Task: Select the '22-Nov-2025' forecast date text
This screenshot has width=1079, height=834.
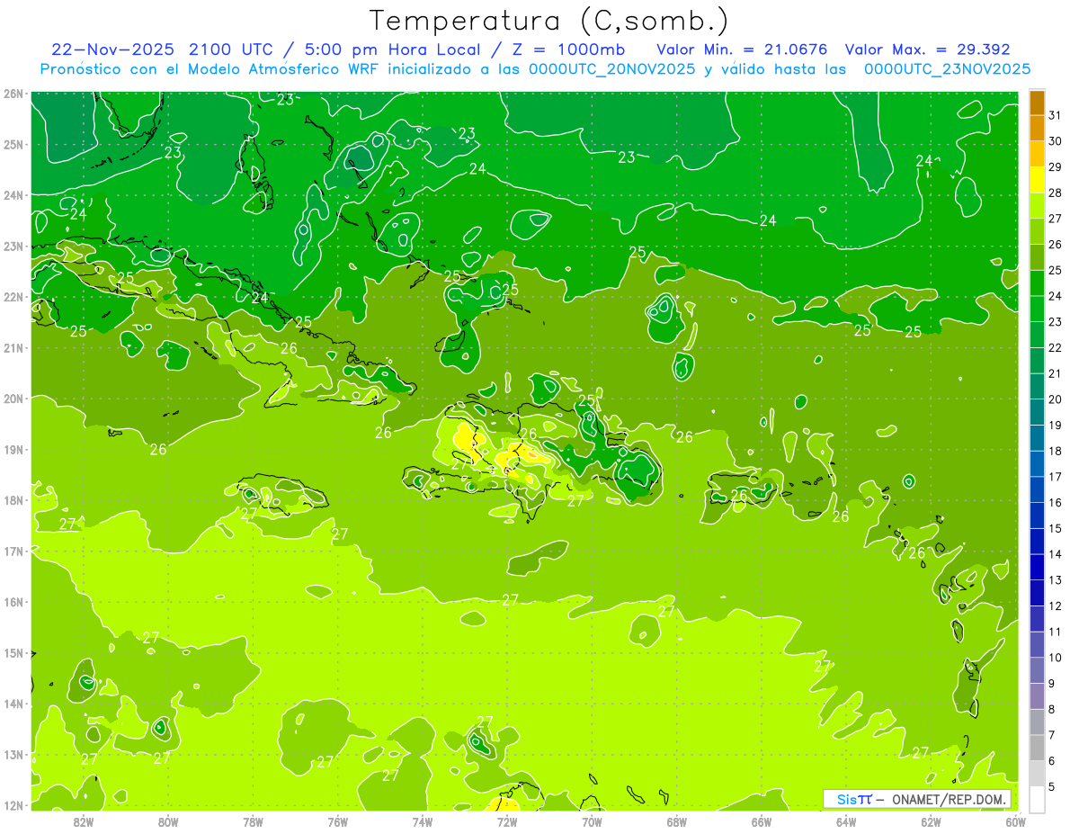Action: 112,49
